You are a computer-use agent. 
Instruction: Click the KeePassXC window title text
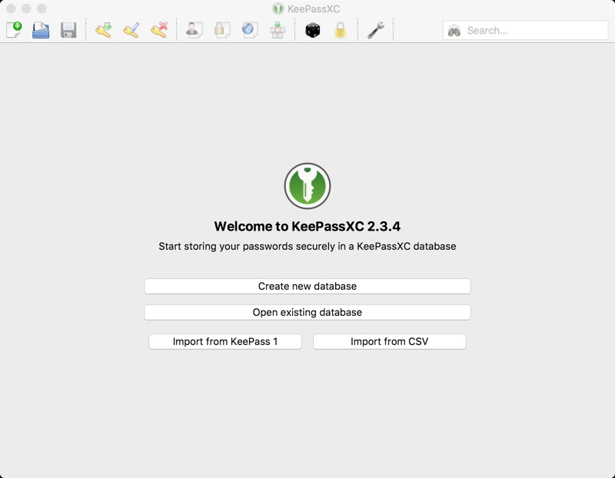[x=314, y=8]
